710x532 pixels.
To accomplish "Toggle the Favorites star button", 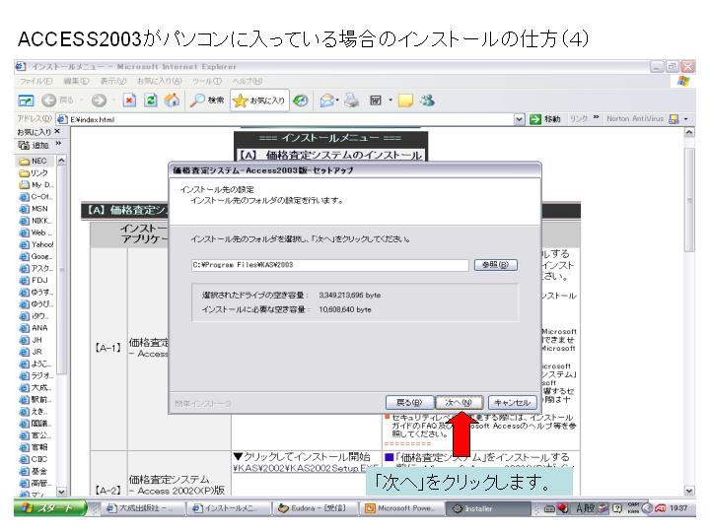I will pos(259,100).
